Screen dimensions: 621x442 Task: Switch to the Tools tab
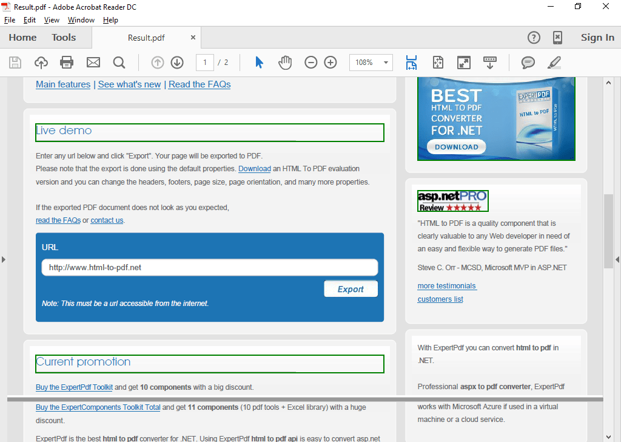click(64, 37)
